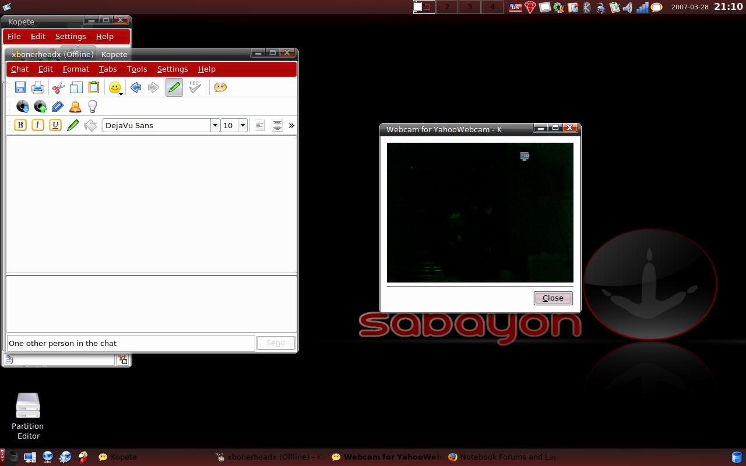The width and height of the screenshot is (746, 466).
Task: Click the Print icon in chat toolbar
Action: tap(38, 87)
